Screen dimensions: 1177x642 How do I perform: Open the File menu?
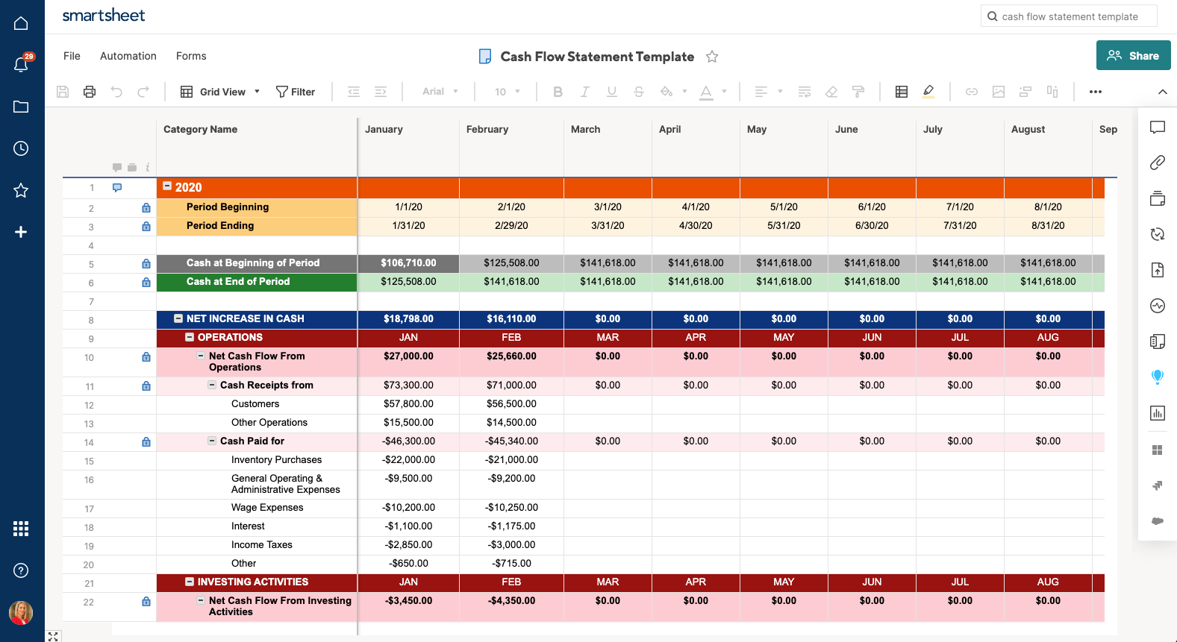click(x=72, y=56)
